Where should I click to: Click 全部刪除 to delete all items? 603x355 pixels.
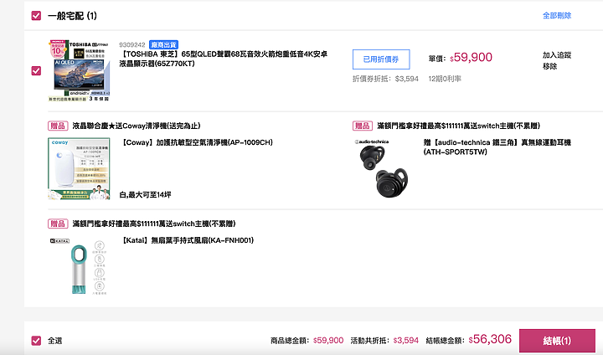pos(557,16)
